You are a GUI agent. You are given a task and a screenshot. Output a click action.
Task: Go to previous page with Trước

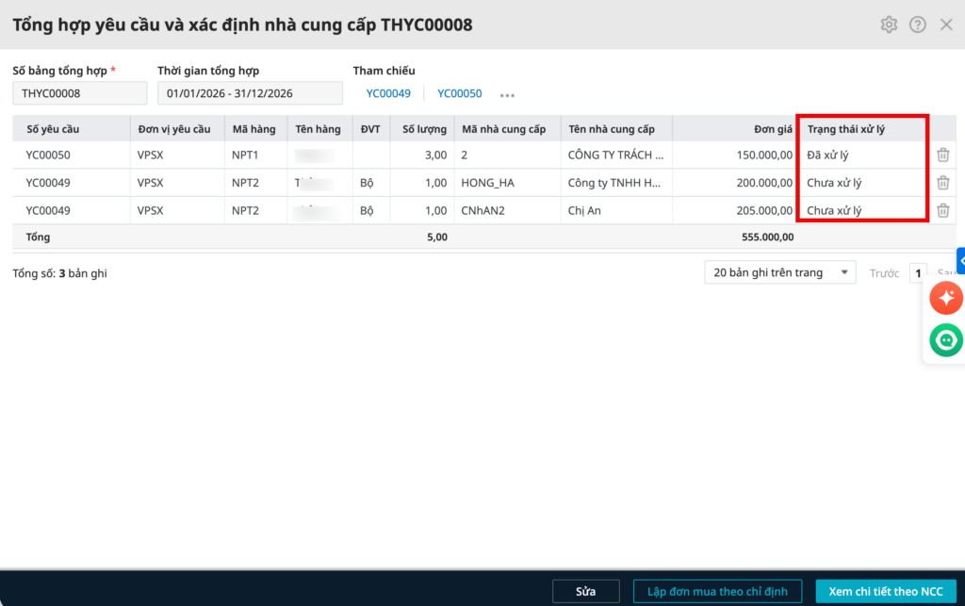click(x=884, y=273)
